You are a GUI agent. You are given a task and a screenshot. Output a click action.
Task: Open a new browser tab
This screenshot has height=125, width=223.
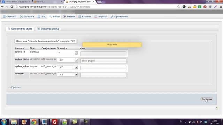point(99,2)
